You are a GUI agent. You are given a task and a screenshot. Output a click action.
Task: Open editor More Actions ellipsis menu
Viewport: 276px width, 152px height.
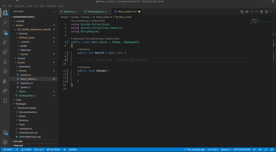271,12
